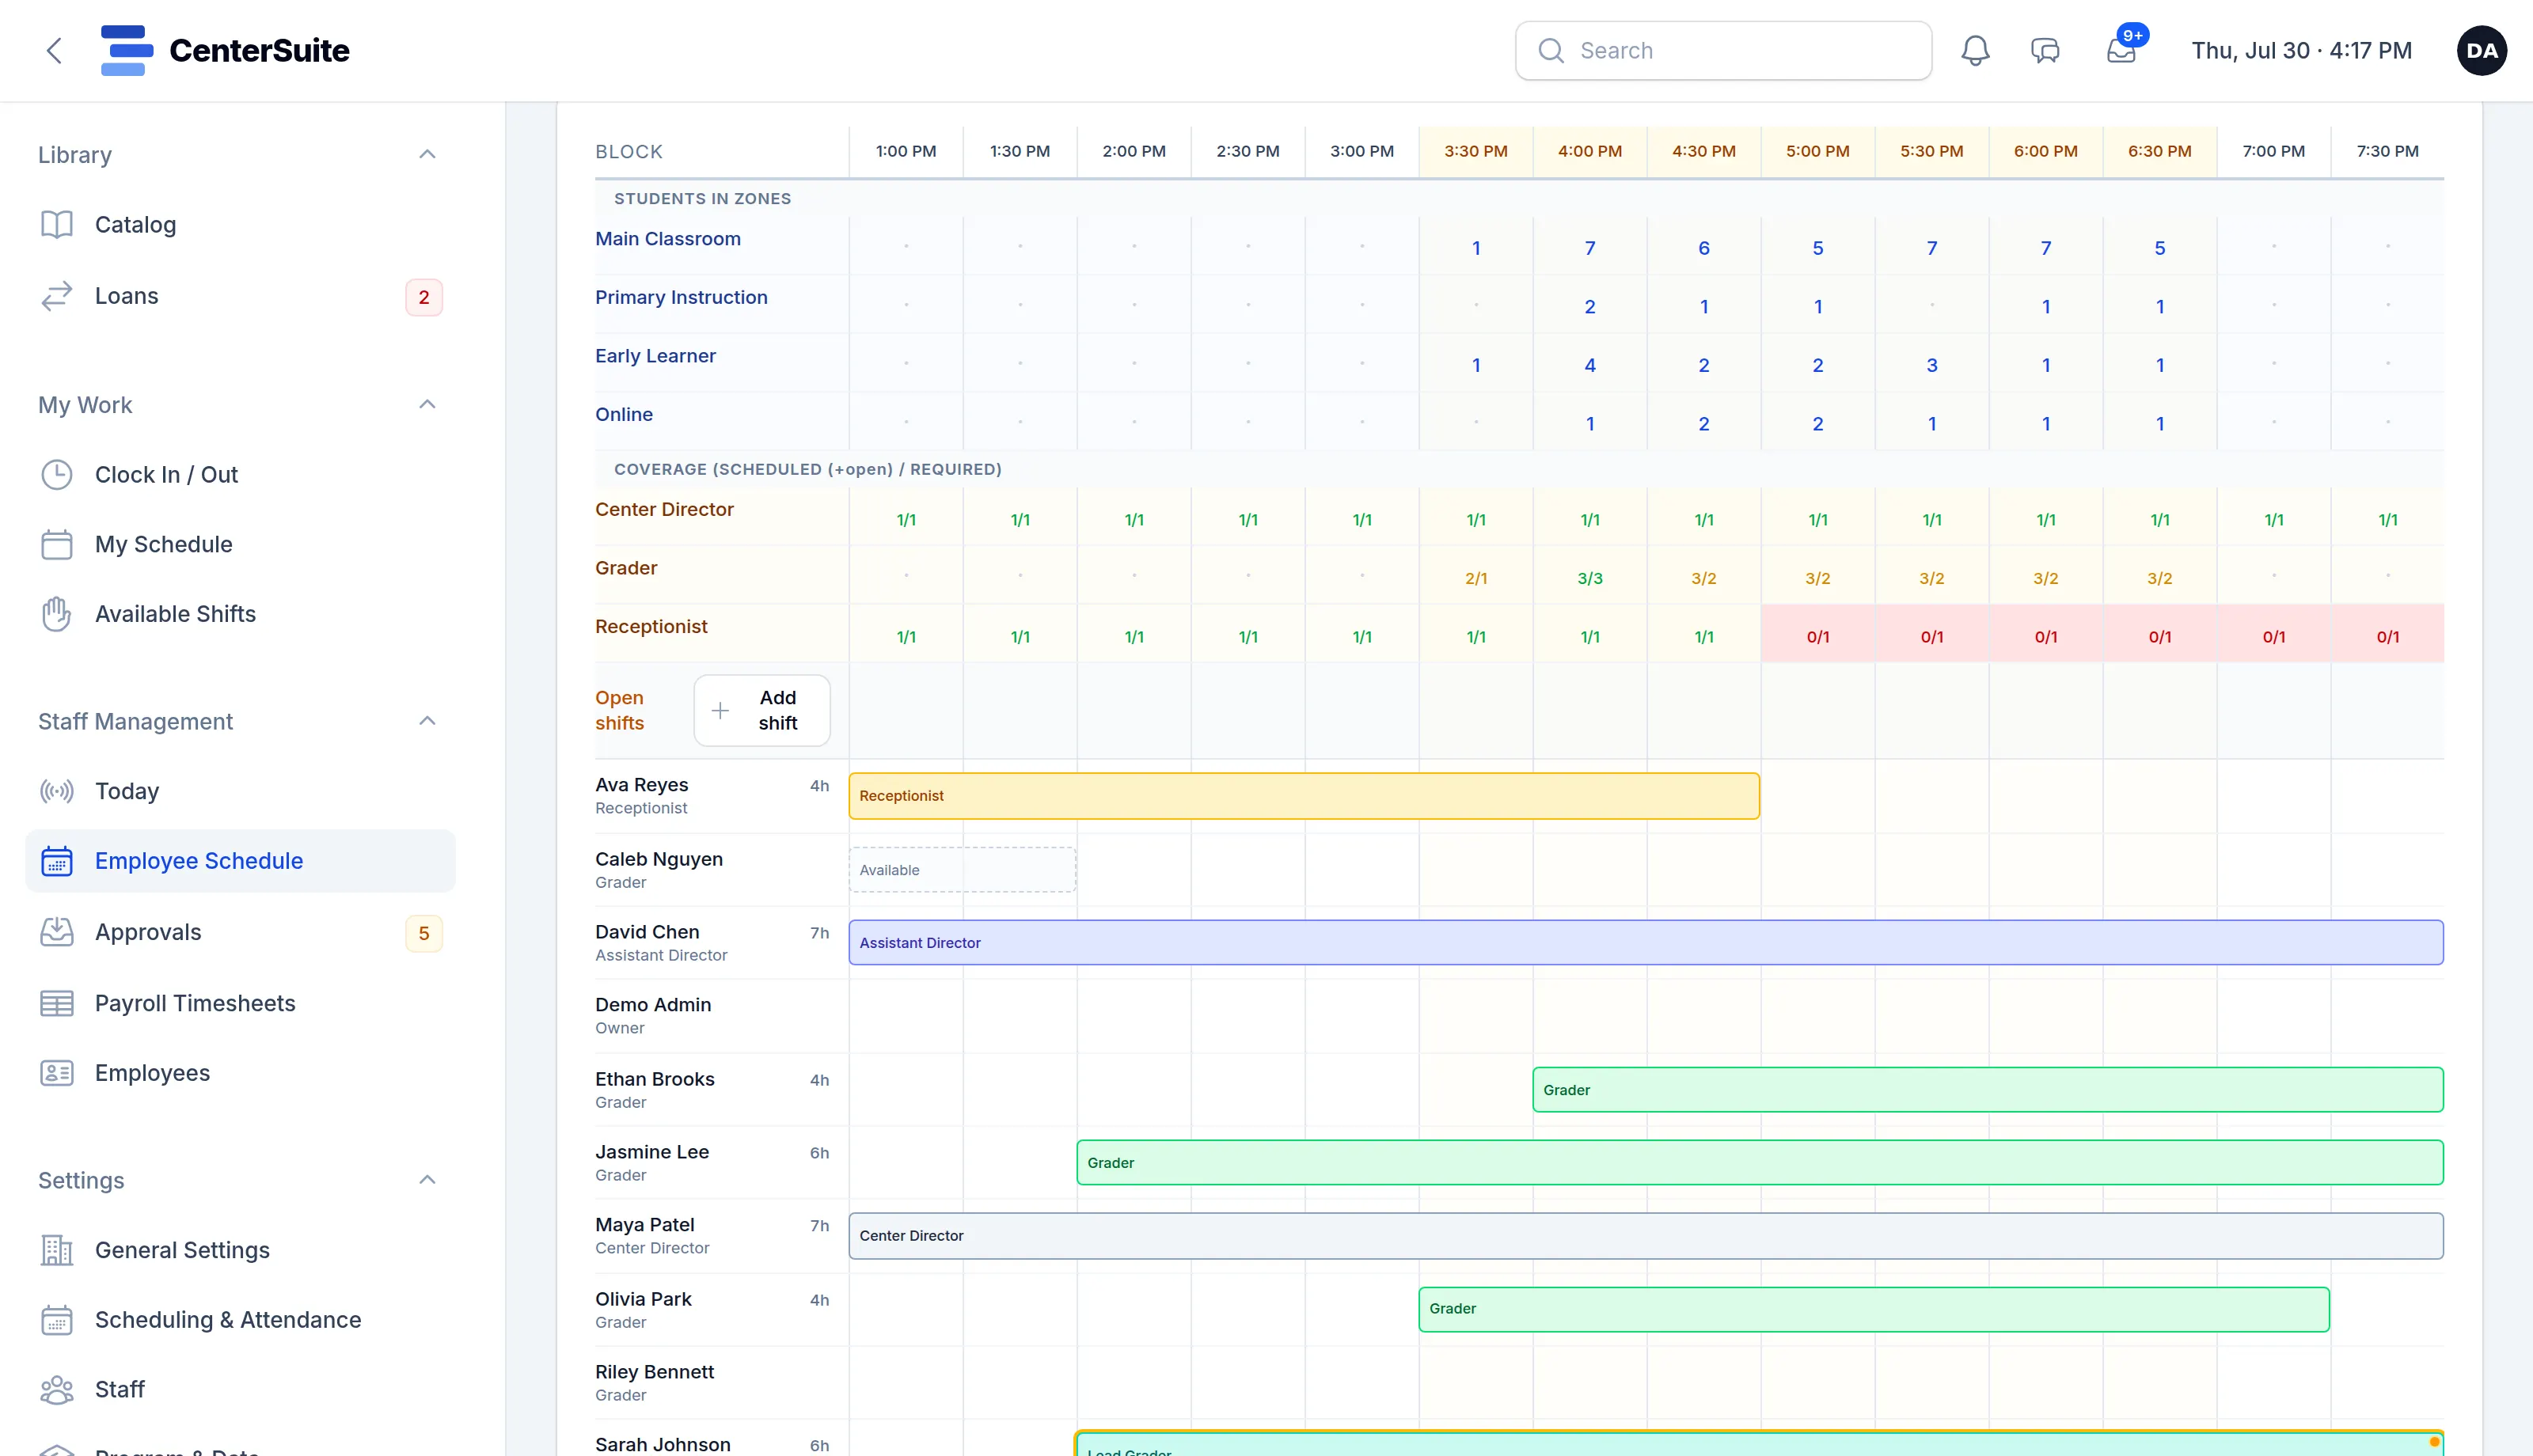Screen dimensions: 2533x1456
Task: Open the inbox with the 9+ badge
Action: point(2121,51)
